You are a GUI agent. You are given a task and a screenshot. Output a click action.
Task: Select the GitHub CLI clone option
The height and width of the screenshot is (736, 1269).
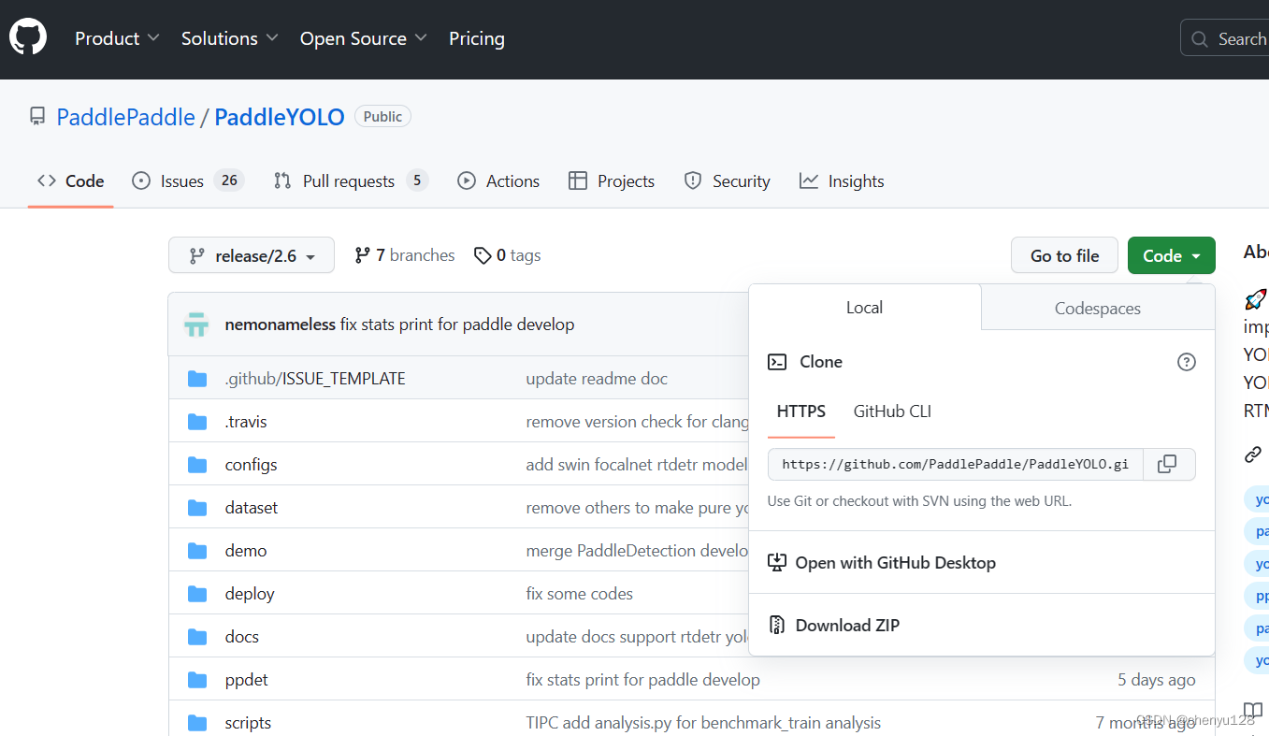[892, 411]
